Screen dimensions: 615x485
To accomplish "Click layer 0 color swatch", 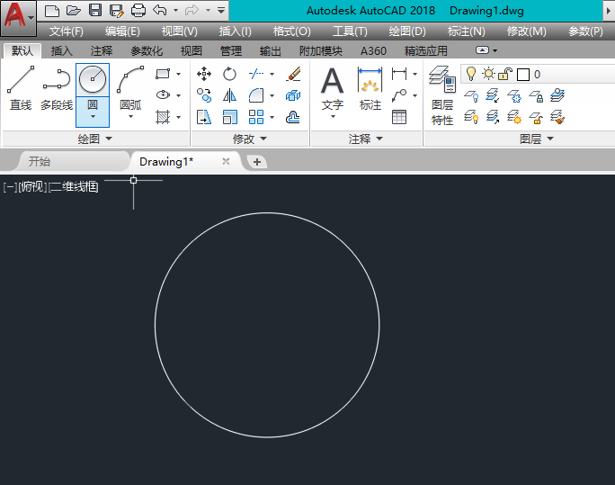I will [x=522, y=74].
